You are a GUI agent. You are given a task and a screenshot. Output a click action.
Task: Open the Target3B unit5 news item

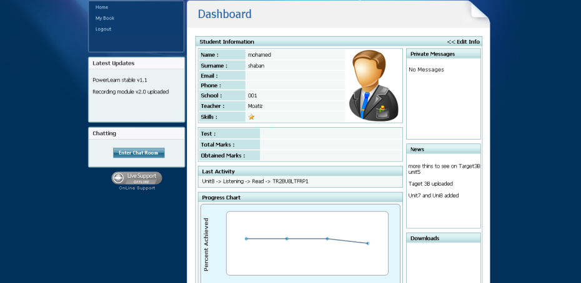click(x=444, y=168)
